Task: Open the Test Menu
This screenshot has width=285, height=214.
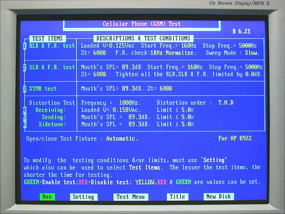Action: pos(127,196)
